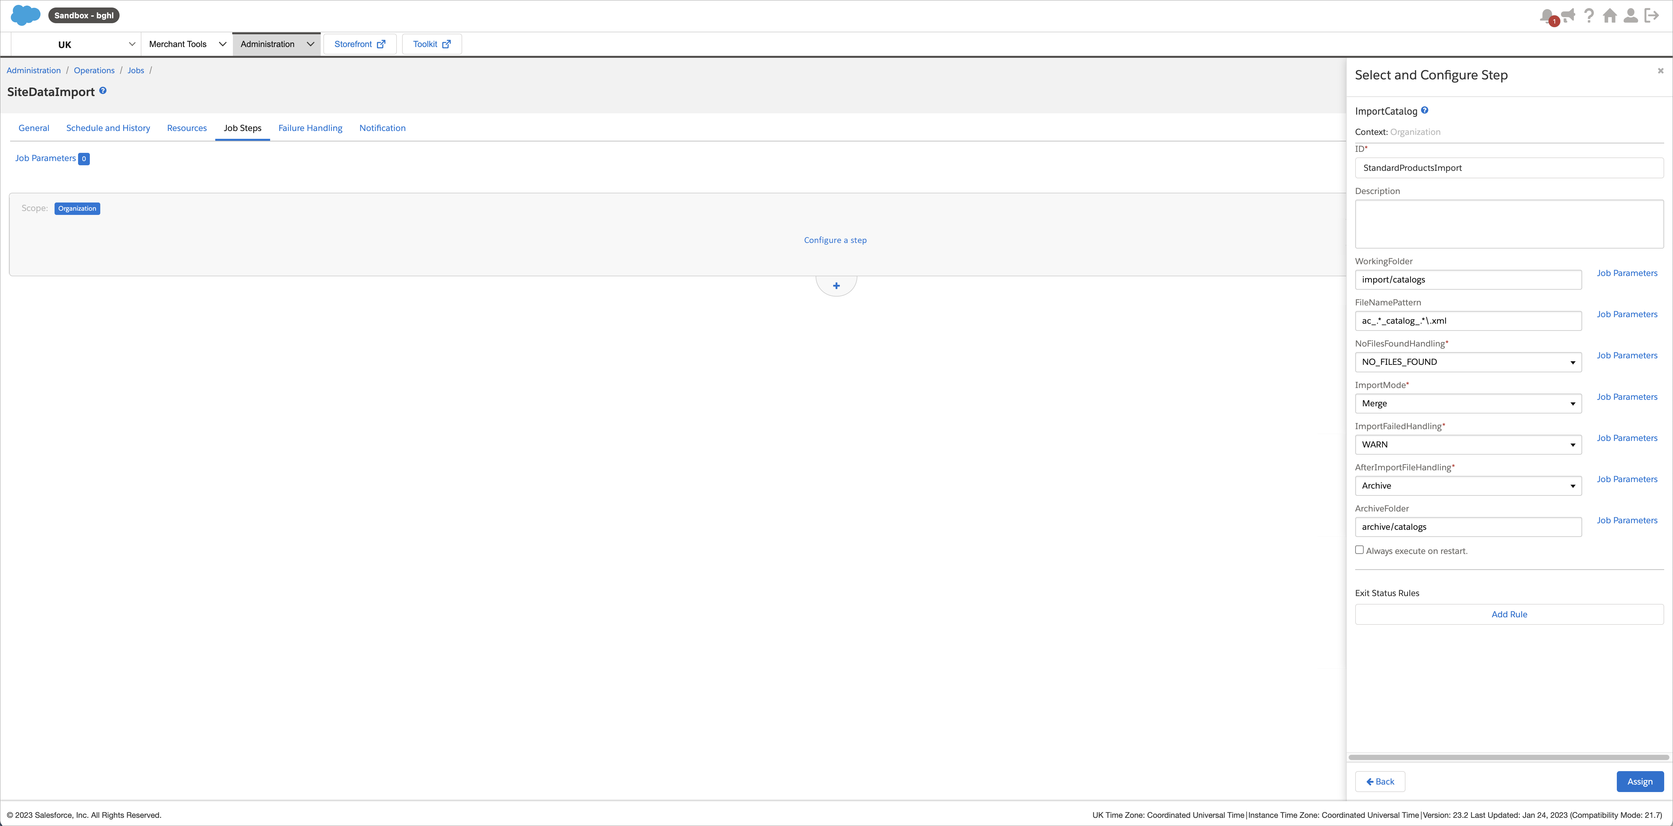Click the ArchiveFolder input field
The width and height of the screenshot is (1673, 826).
[x=1468, y=526]
